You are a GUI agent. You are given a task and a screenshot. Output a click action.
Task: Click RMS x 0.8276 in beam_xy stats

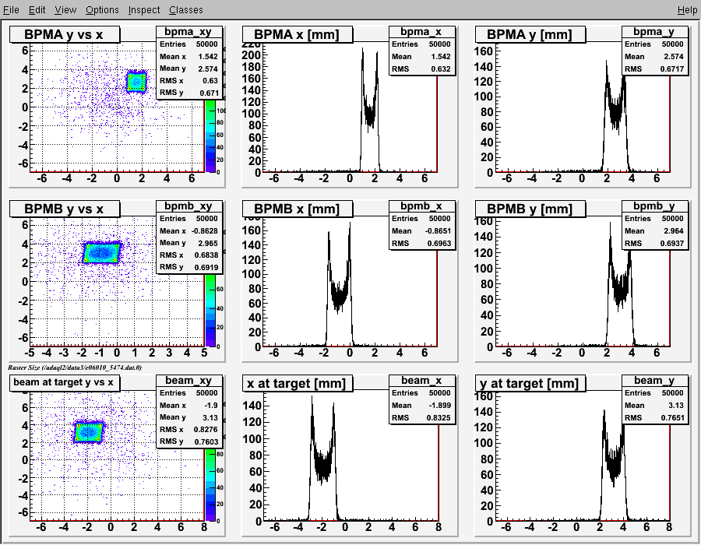[x=189, y=429]
